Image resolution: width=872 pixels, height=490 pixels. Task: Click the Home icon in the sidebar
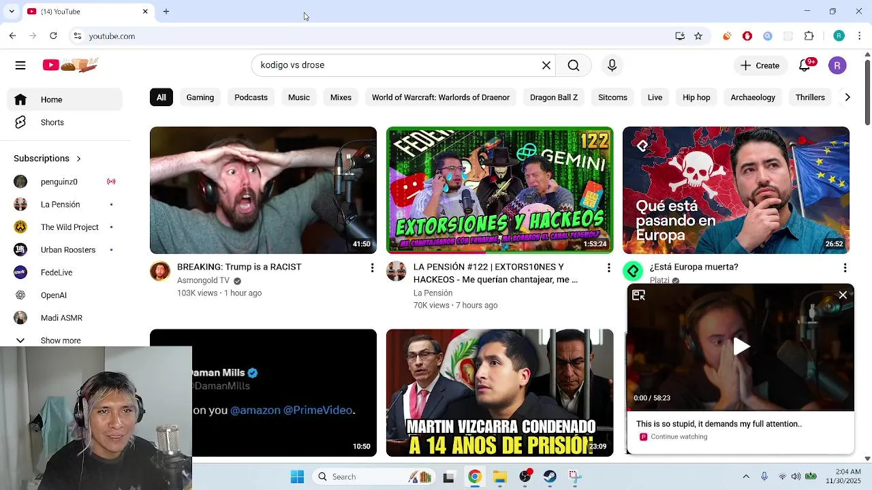point(20,99)
